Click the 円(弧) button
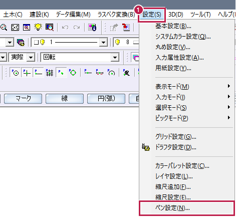 (106, 99)
